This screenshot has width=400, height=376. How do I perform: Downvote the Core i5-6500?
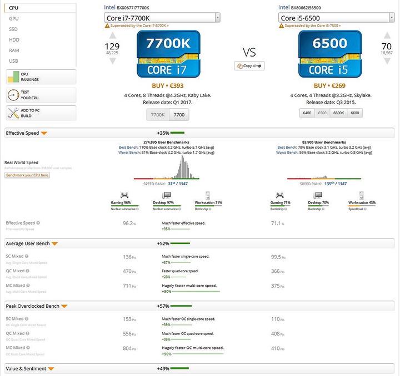(x=387, y=61)
